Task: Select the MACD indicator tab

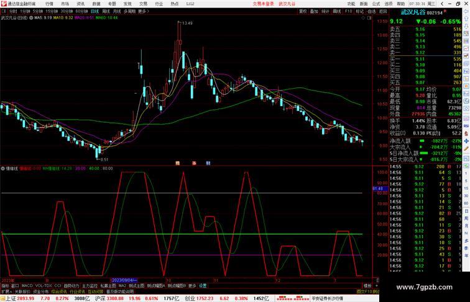Action: click(27, 286)
